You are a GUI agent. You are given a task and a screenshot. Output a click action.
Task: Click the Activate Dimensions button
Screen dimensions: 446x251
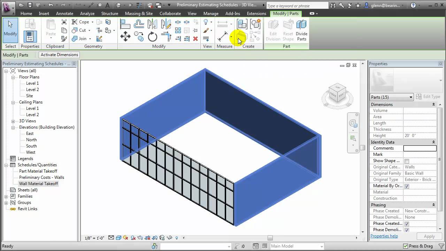click(59, 55)
